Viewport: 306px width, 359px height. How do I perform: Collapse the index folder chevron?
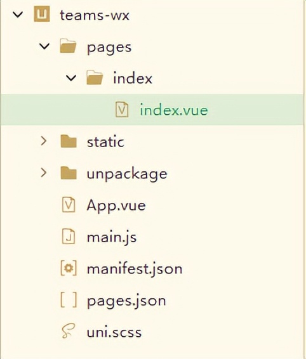click(71, 78)
